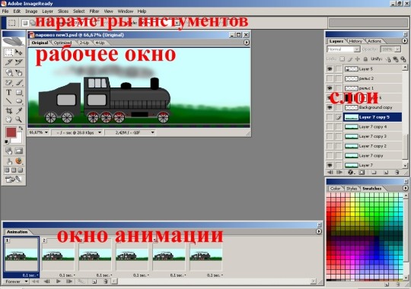Click delete layer trash icon
This screenshot has height=289, width=411.
397,173
